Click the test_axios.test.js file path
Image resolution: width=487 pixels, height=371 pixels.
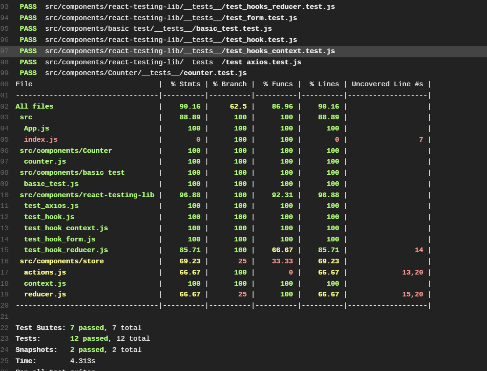click(x=173, y=62)
